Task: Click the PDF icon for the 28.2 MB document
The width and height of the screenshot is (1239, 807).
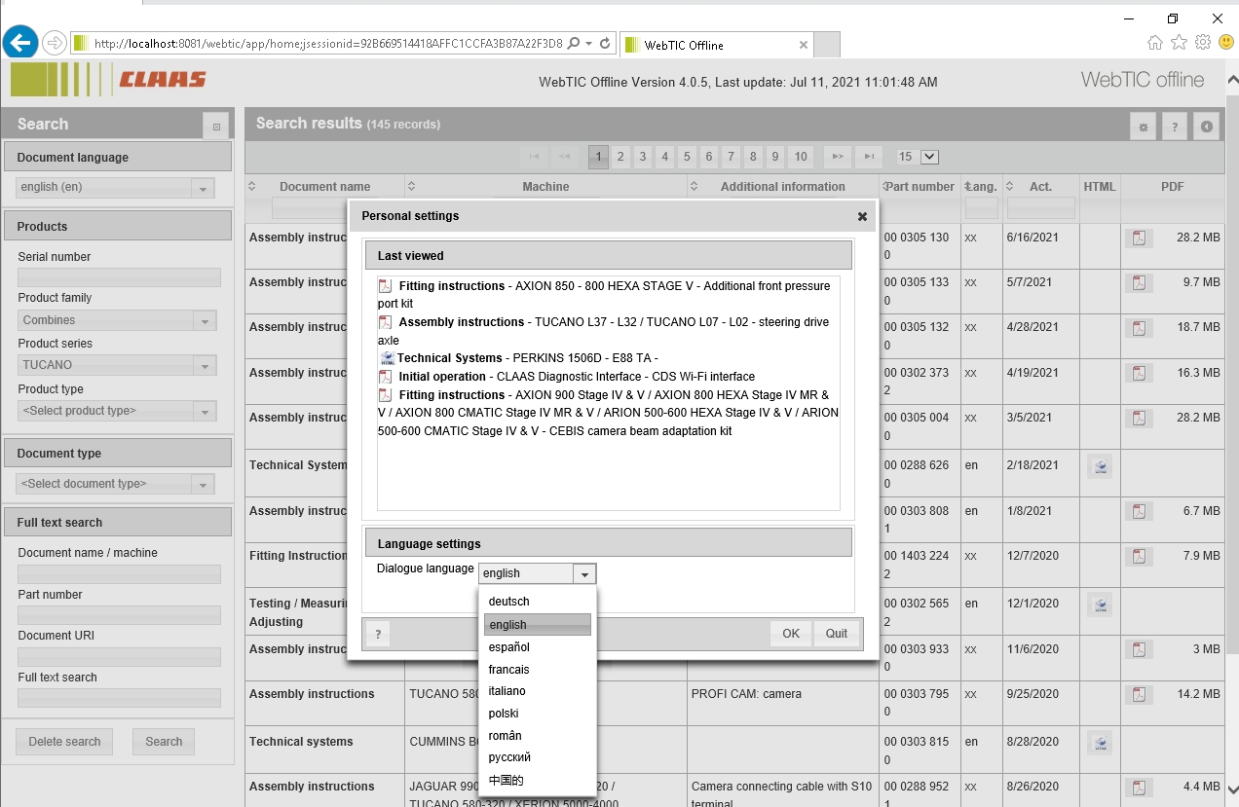Action: pyautogui.click(x=1139, y=238)
